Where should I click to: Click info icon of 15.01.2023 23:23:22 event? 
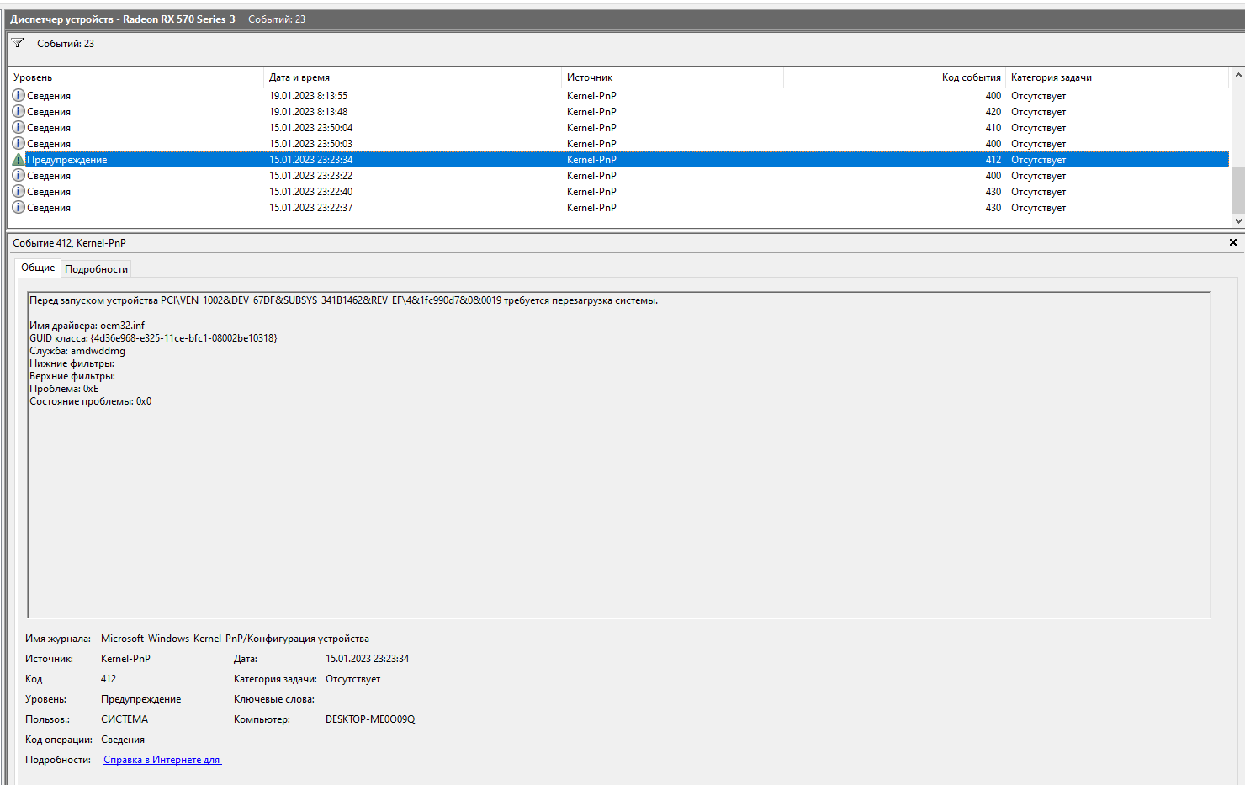(19, 175)
